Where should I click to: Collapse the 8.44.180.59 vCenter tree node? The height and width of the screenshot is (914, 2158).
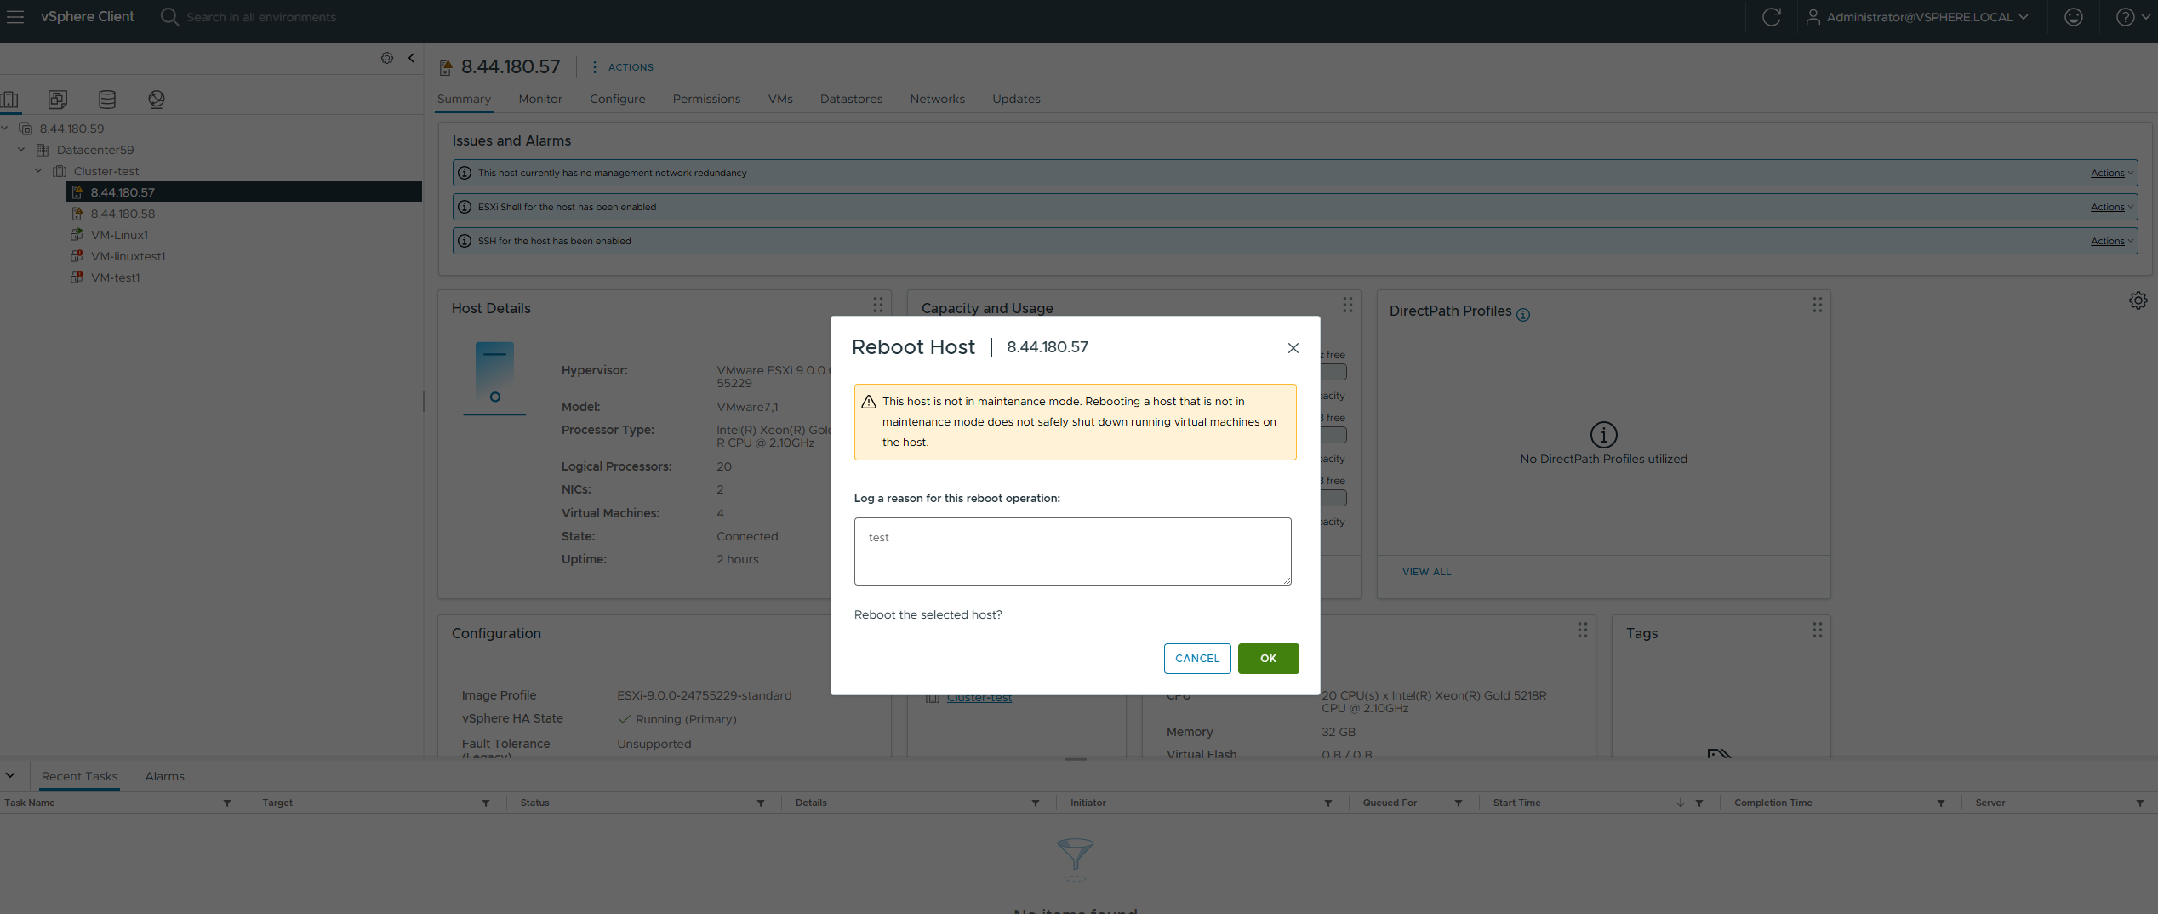click(x=4, y=129)
